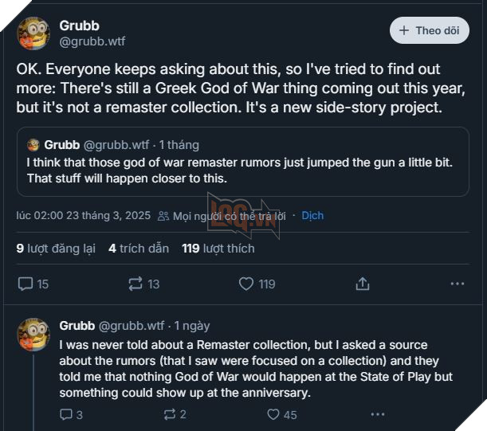Open Grubb's name on the reply post
487x431 pixels.
pos(77,325)
